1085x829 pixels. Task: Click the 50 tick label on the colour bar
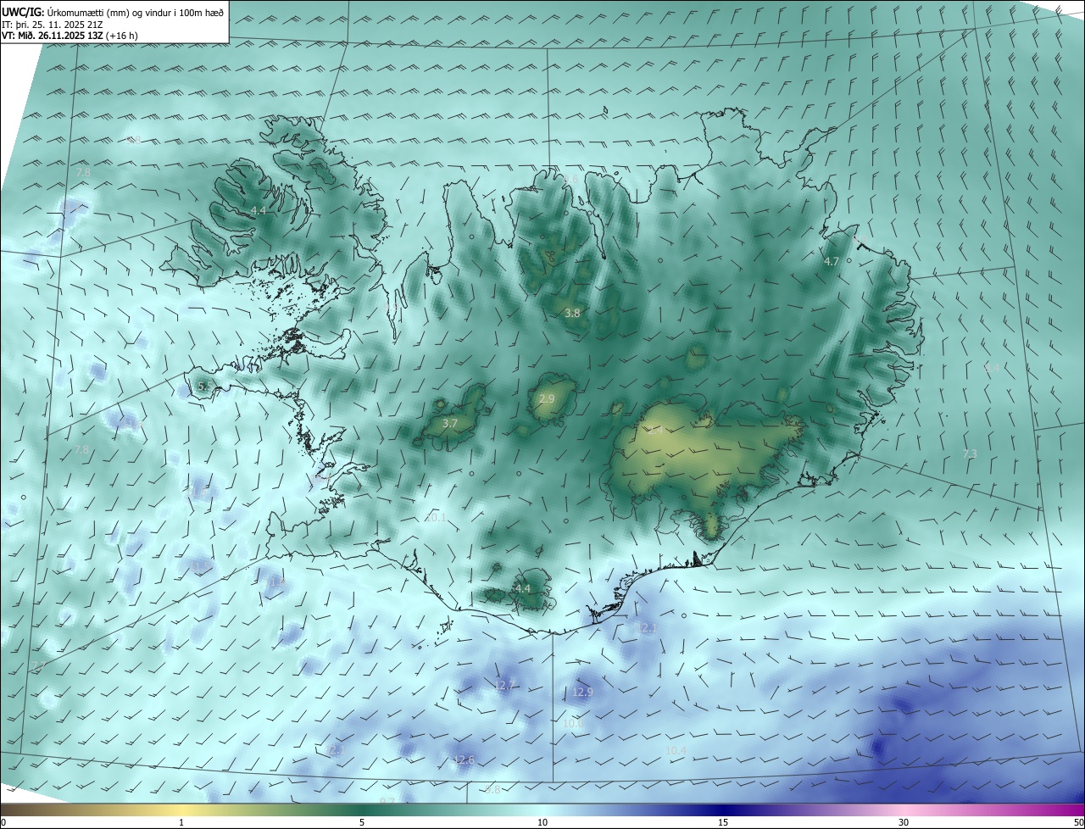(1078, 822)
